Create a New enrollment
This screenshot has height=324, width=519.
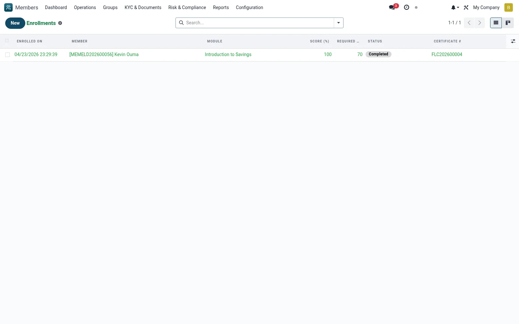click(15, 23)
